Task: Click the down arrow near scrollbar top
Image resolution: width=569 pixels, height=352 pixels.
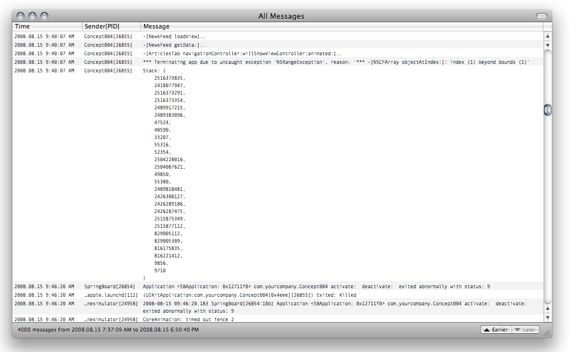Action: pyautogui.click(x=547, y=44)
